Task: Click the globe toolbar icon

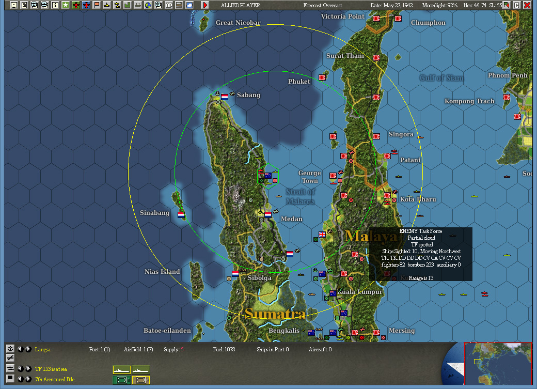Action: 148,5
